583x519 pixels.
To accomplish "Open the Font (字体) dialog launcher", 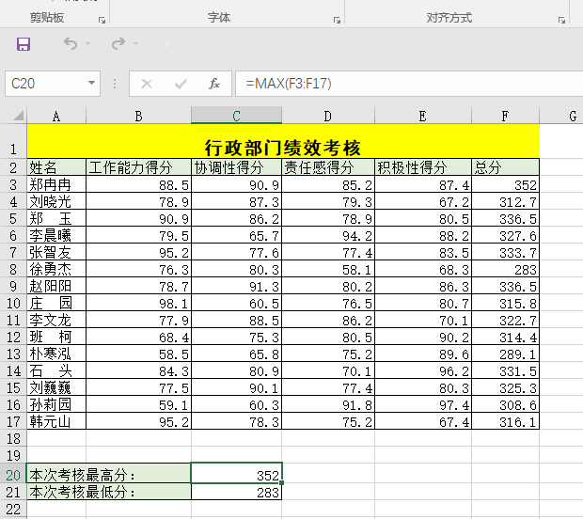I will (x=337, y=20).
